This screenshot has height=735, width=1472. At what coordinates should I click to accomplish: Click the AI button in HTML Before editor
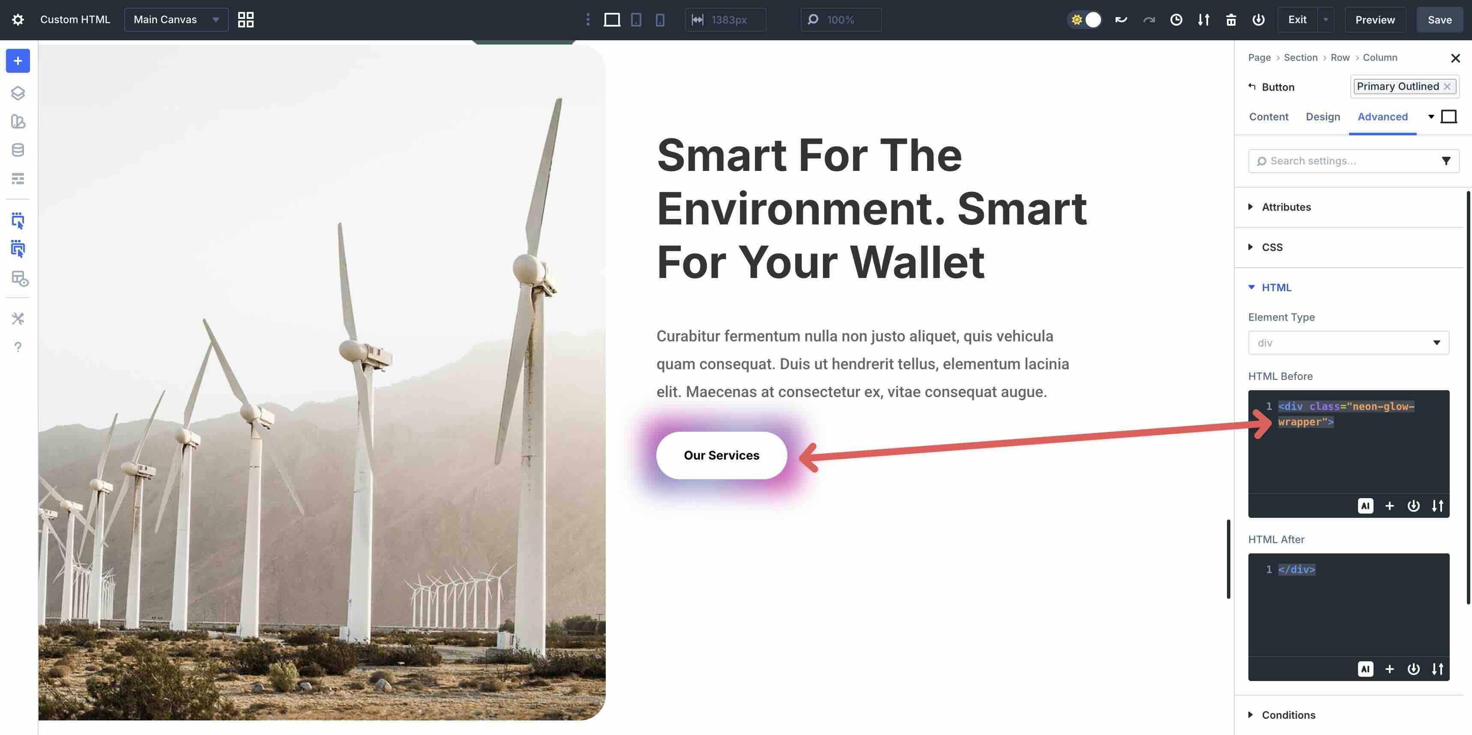pyautogui.click(x=1365, y=505)
